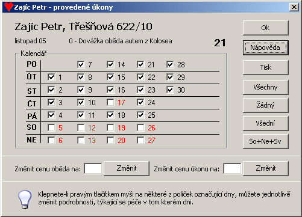
Task: Click the So+Ne+Sv button
Action: (x=266, y=141)
